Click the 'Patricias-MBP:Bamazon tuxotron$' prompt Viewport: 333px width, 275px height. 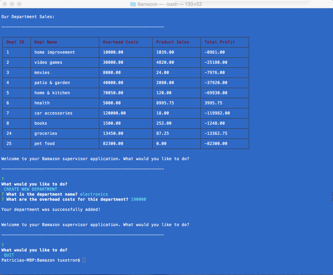[41, 260]
